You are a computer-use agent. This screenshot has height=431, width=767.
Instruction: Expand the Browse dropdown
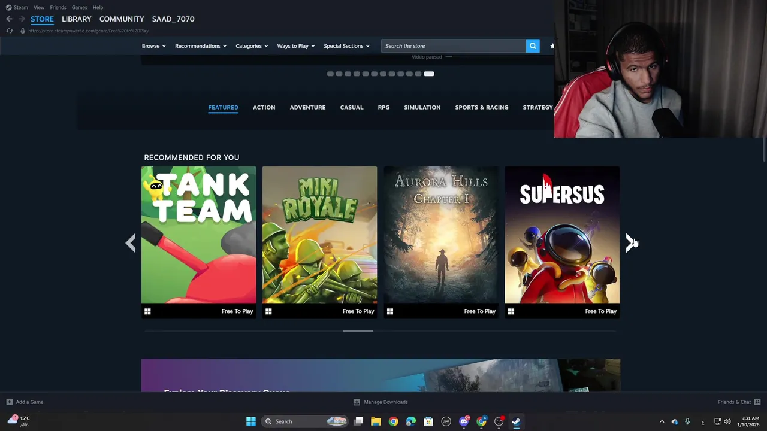(x=154, y=46)
